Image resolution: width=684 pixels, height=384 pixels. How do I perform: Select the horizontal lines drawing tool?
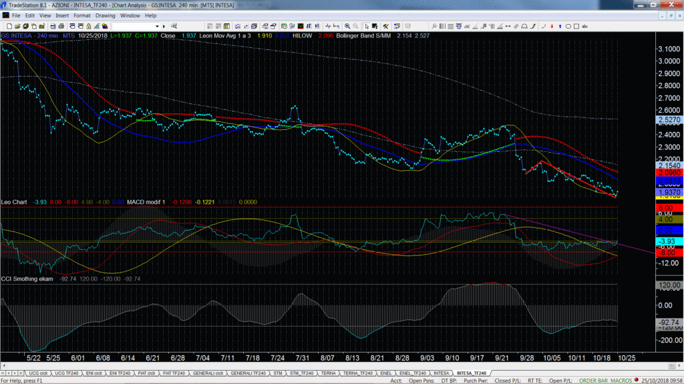(x=450, y=26)
